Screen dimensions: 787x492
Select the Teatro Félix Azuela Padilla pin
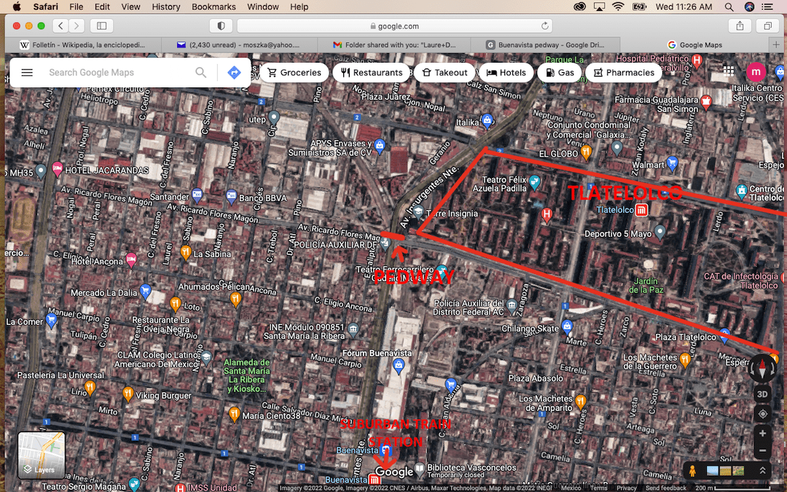click(x=535, y=183)
